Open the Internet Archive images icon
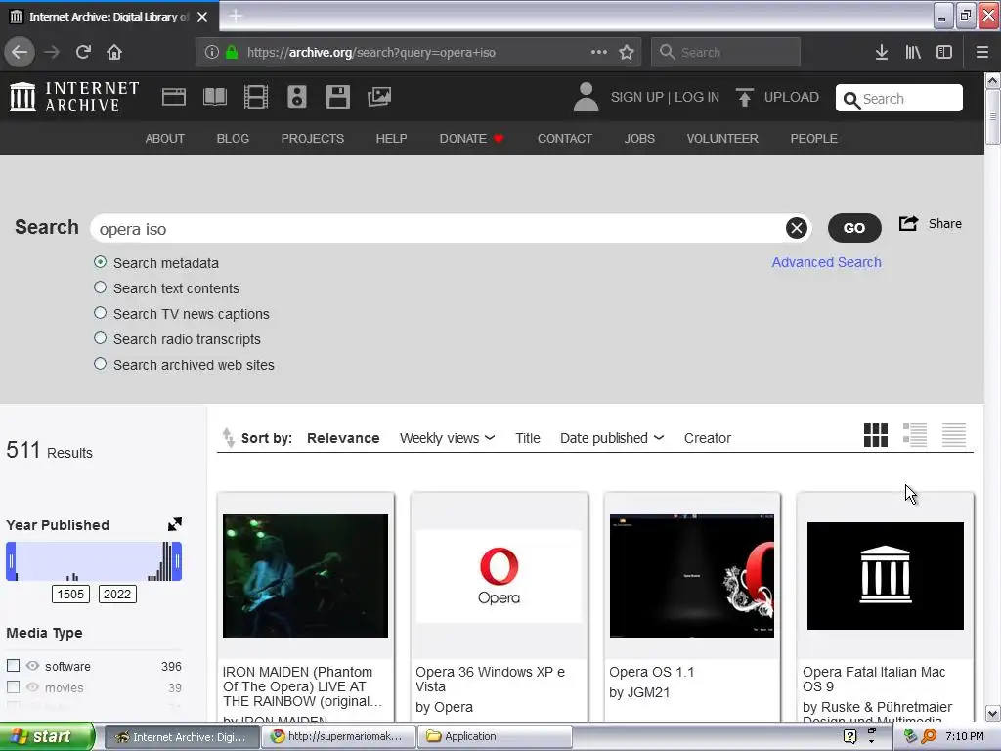 click(379, 97)
